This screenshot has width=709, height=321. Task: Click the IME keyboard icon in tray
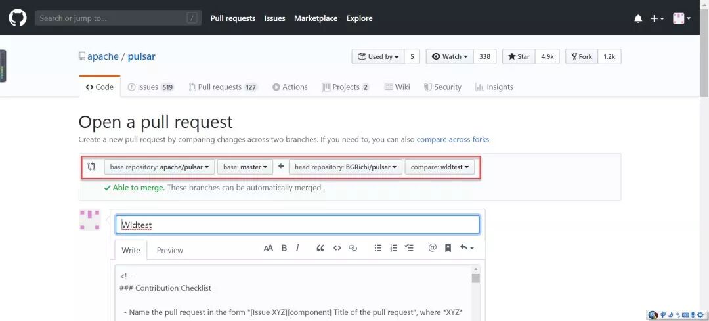click(x=685, y=315)
